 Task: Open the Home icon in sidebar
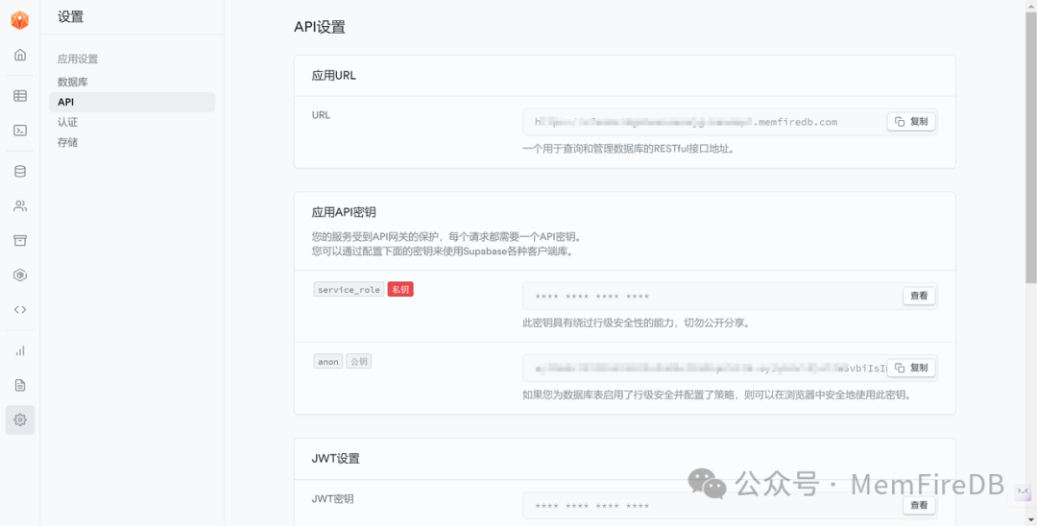coord(20,55)
